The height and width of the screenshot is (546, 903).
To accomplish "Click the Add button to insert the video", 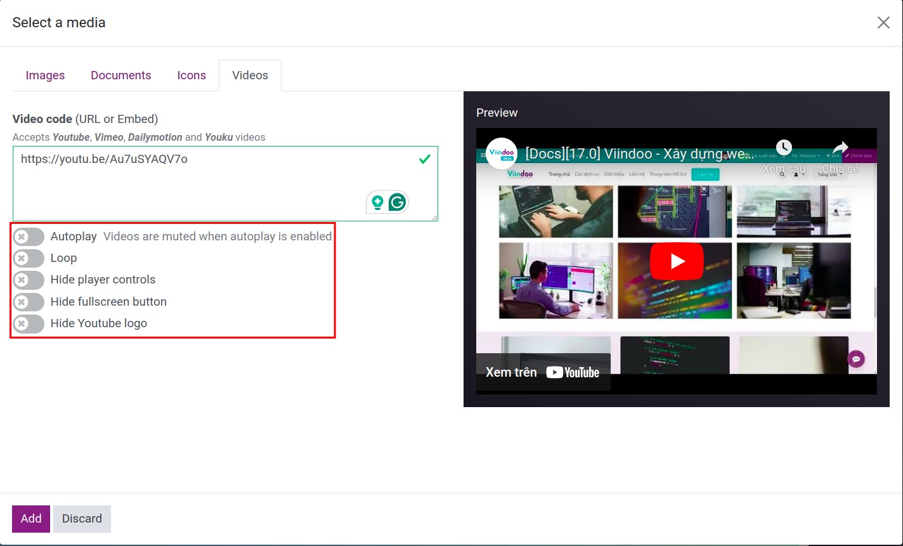I will (30, 518).
